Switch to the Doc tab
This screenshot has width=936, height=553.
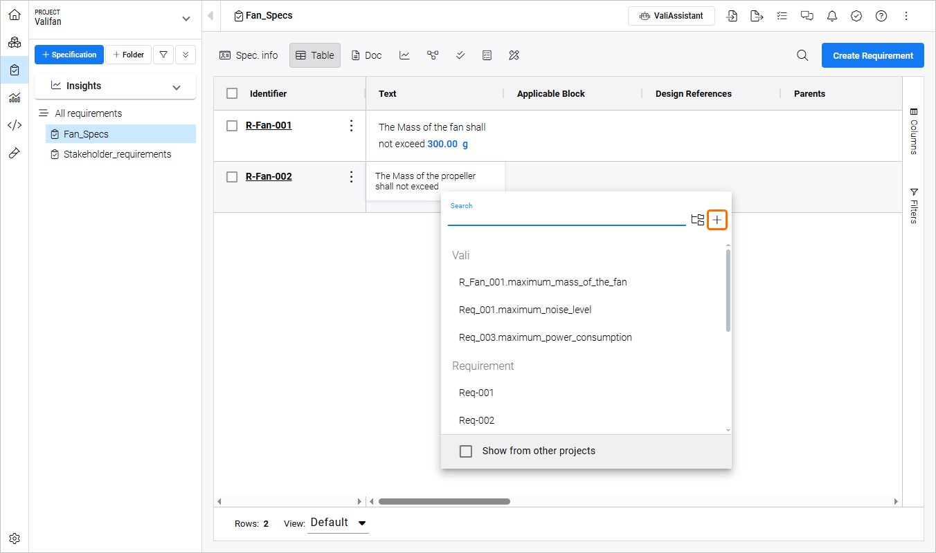pos(366,55)
